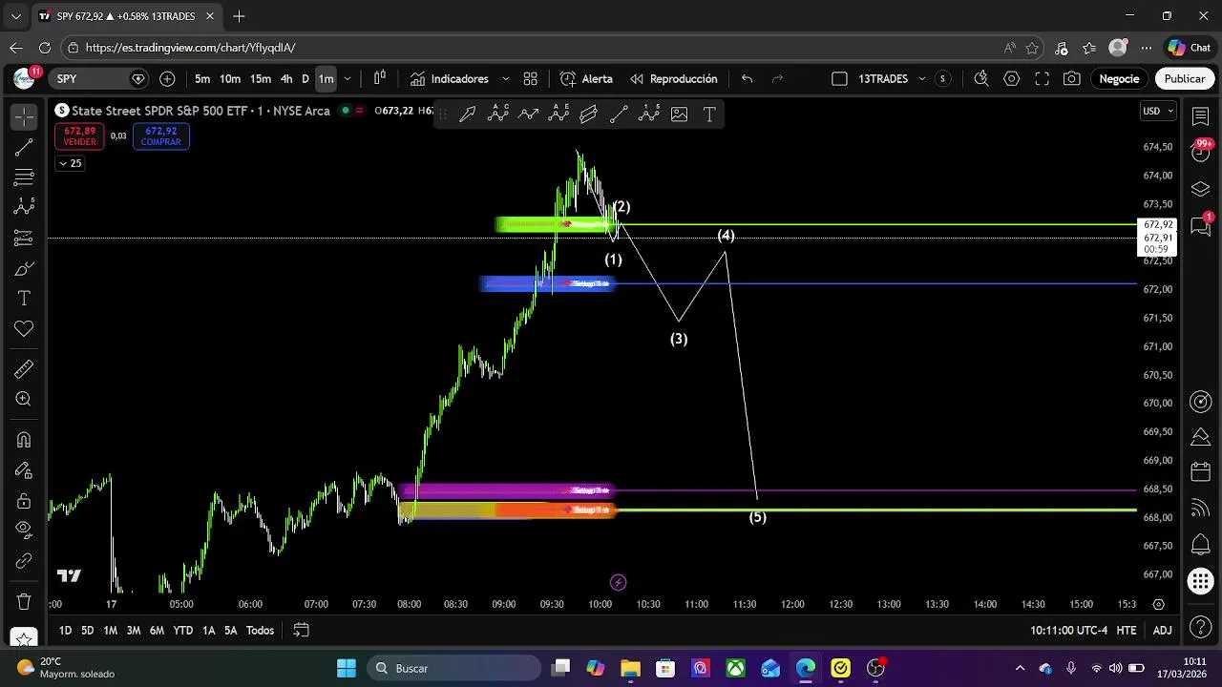Image resolution: width=1222 pixels, height=687 pixels.
Task: Expand the timeframe interval dropdown
Action: (x=348, y=79)
